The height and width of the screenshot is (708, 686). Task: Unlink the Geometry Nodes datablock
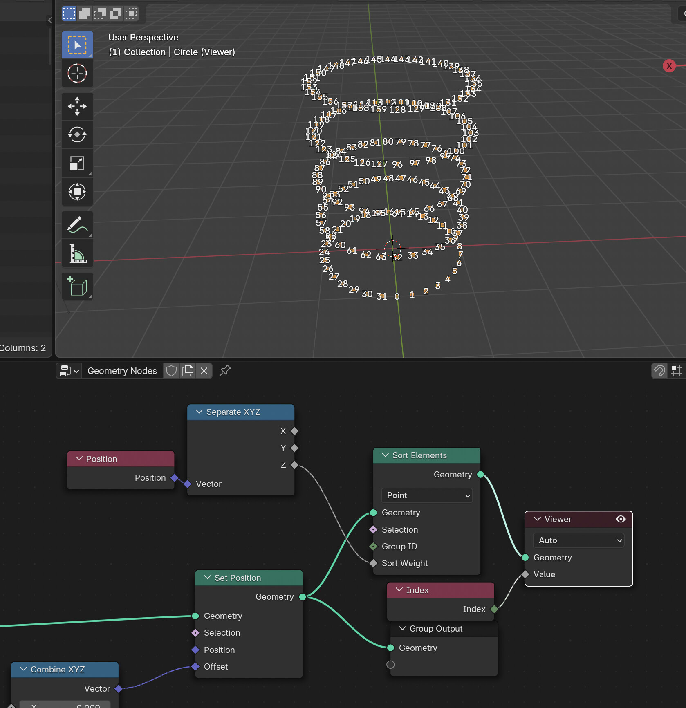point(204,371)
